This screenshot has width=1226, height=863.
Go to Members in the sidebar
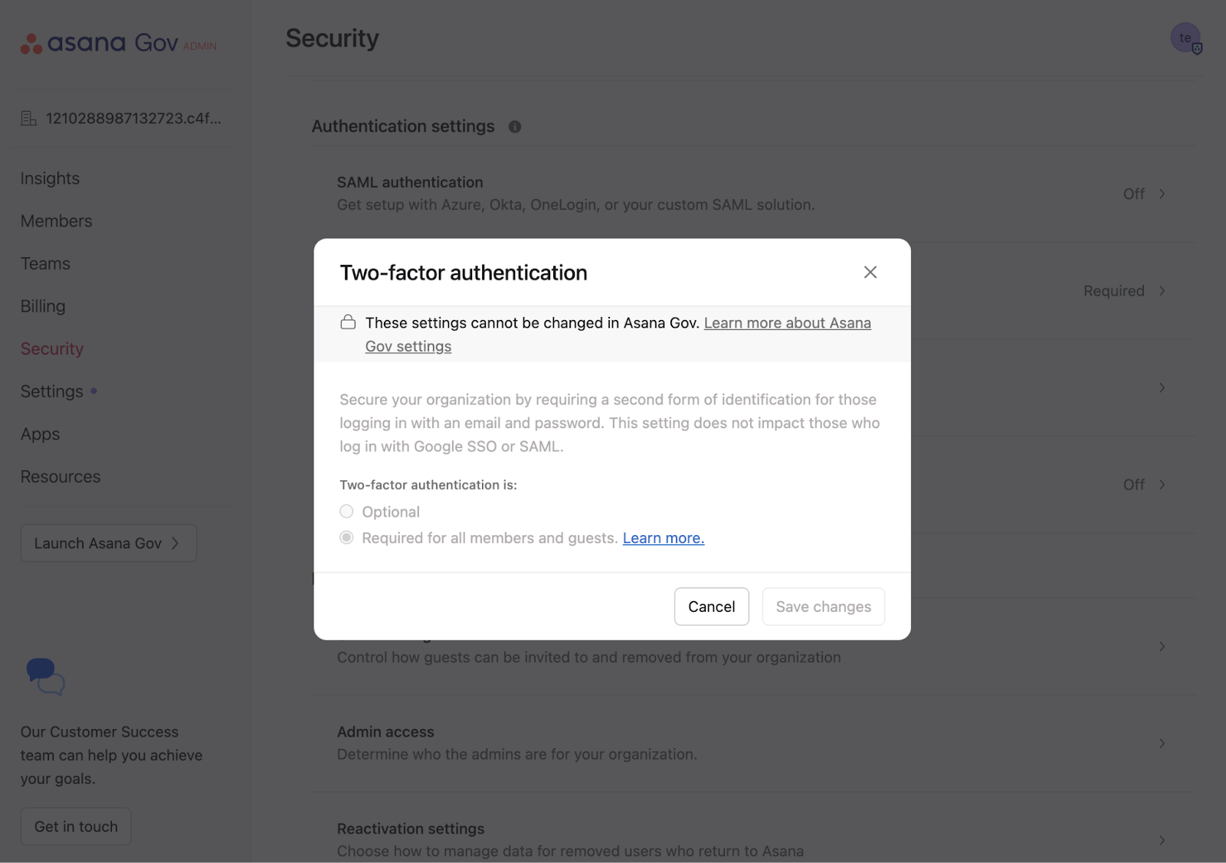pos(56,221)
